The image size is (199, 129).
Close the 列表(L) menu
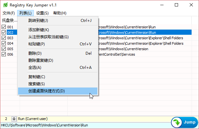coord(25,13)
